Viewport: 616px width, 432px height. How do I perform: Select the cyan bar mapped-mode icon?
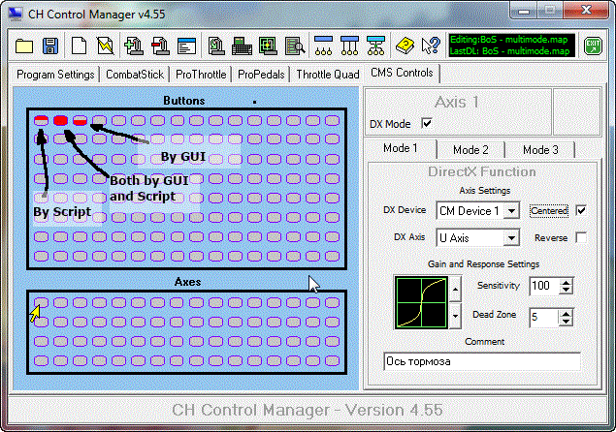tap(376, 46)
